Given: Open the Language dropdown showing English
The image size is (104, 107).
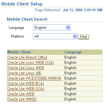Looking at the screenshot, I should [x=52, y=28].
